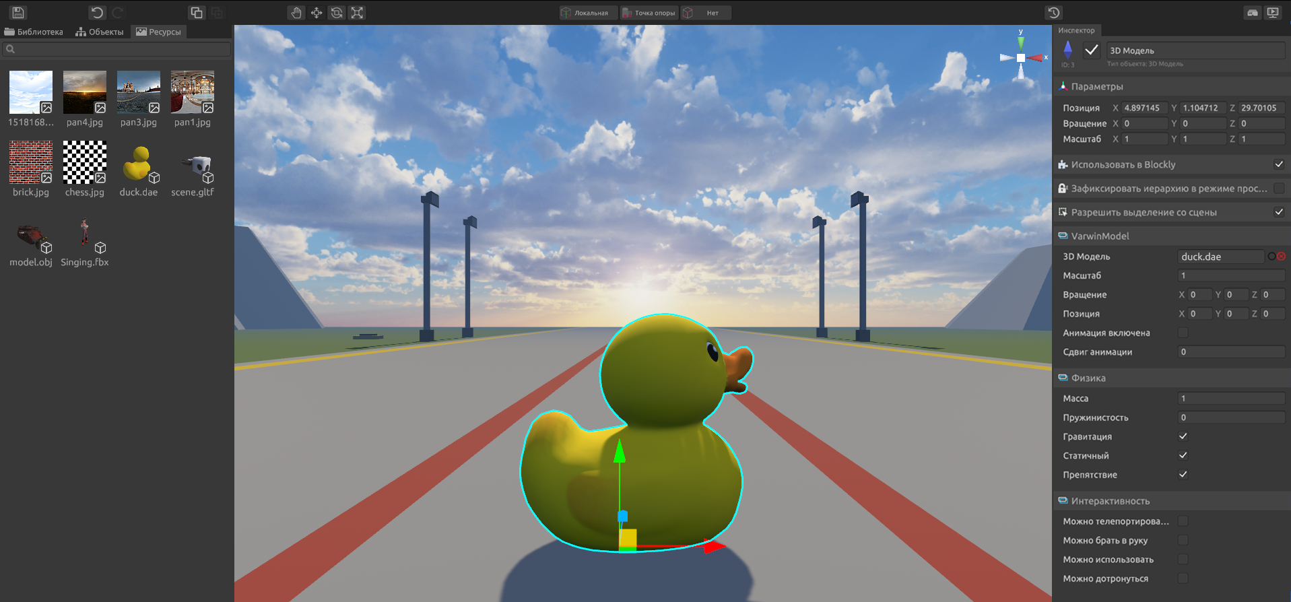Screen dimensions: 1291x602
Task: Start desktop play preview
Action: tap(1273, 12)
